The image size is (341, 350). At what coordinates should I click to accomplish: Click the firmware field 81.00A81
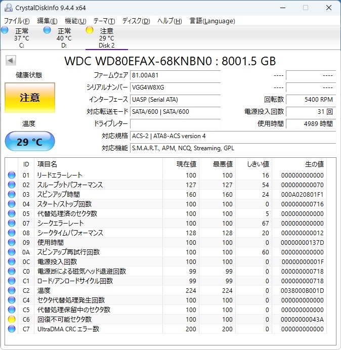(x=175, y=75)
